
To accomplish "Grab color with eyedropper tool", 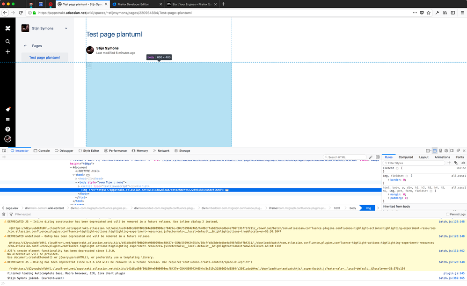I will (371, 157).
